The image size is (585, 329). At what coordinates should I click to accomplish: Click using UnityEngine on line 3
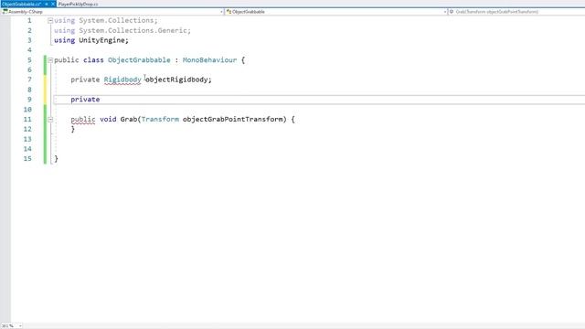click(91, 40)
